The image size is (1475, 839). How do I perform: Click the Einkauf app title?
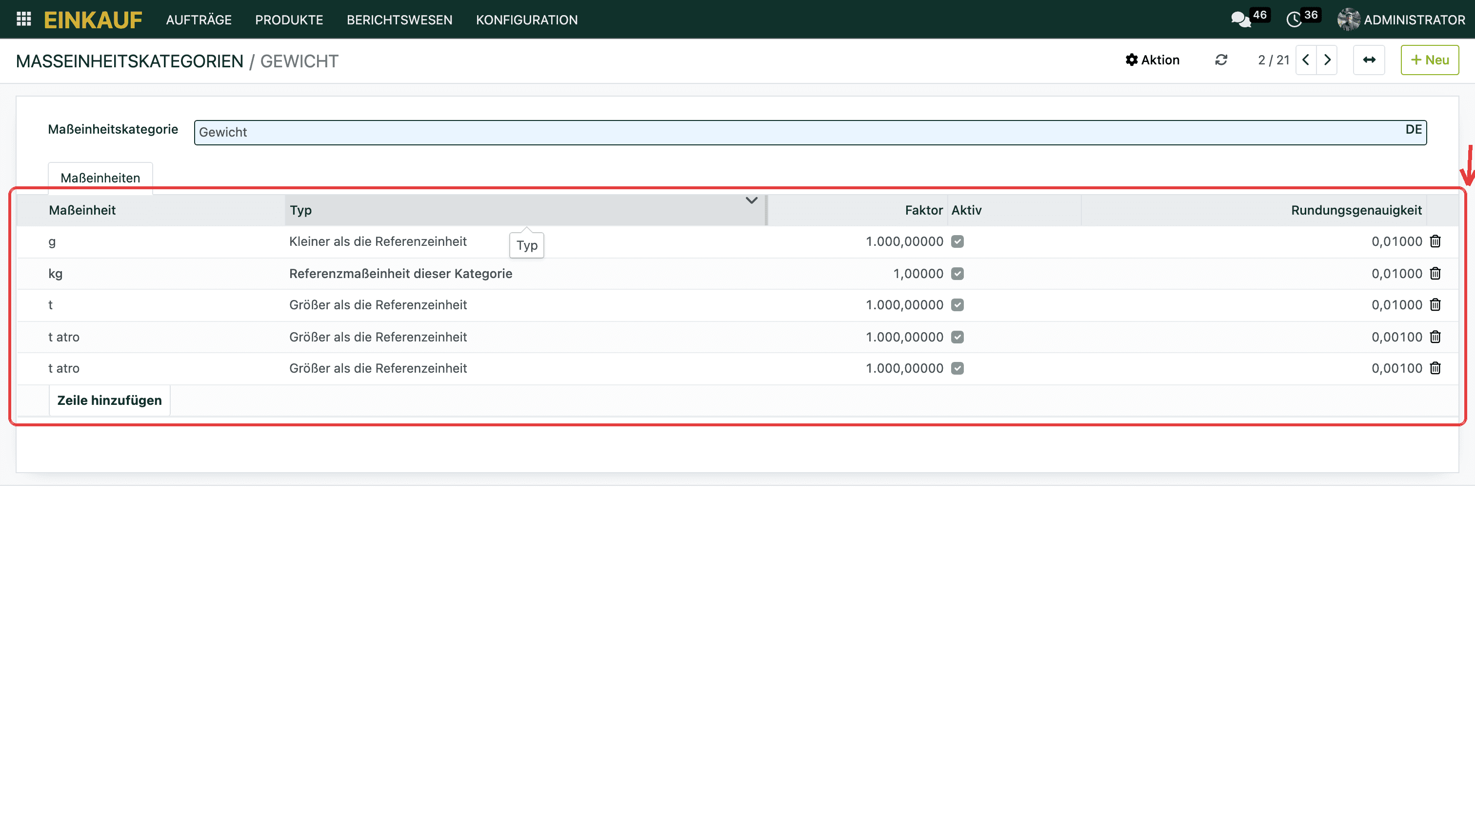pos(93,20)
